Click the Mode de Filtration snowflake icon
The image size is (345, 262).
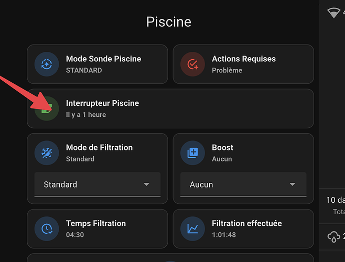pos(47,153)
